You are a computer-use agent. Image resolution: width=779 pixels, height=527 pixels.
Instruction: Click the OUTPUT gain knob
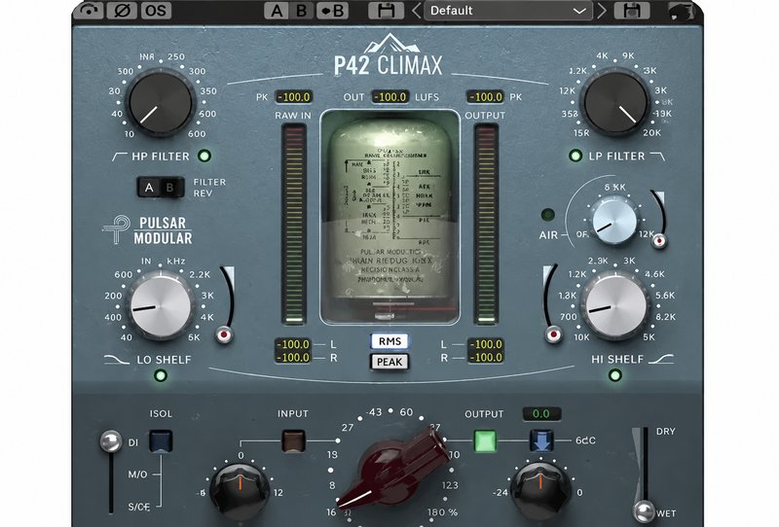point(541,489)
